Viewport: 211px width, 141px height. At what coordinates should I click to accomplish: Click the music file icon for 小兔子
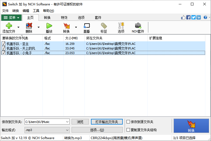pyautogui.click(x=4, y=53)
